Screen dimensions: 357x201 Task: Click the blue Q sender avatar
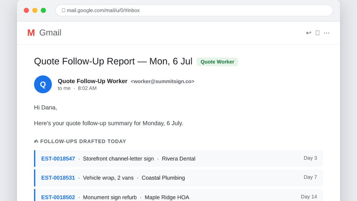coord(43,84)
